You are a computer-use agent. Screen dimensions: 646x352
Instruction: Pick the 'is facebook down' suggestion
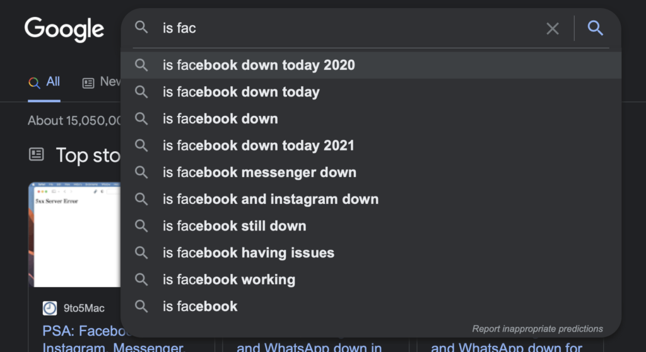pos(220,118)
